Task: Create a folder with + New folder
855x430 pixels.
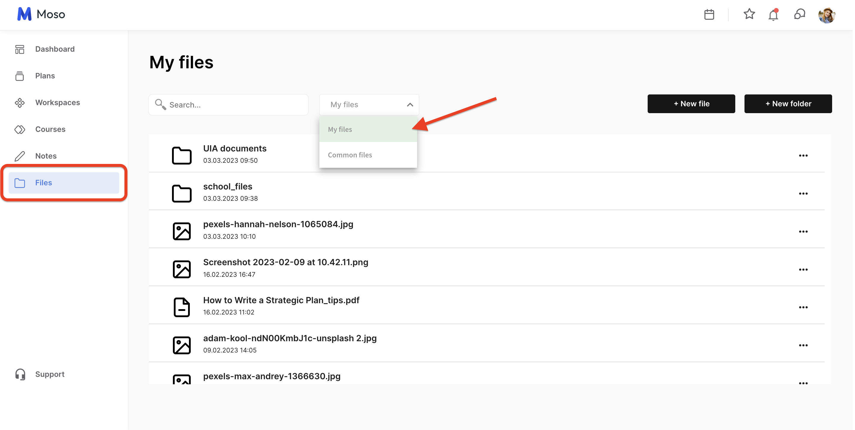Action: (x=788, y=104)
